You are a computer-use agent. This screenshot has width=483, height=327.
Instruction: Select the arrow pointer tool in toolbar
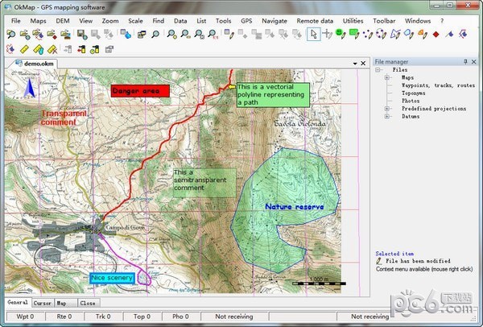(x=315, y=34)
